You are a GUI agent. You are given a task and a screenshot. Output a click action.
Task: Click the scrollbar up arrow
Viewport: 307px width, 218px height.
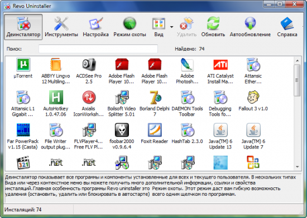coord(297,61)
